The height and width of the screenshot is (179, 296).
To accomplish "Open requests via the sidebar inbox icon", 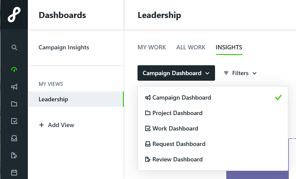I will click(14, 138).
